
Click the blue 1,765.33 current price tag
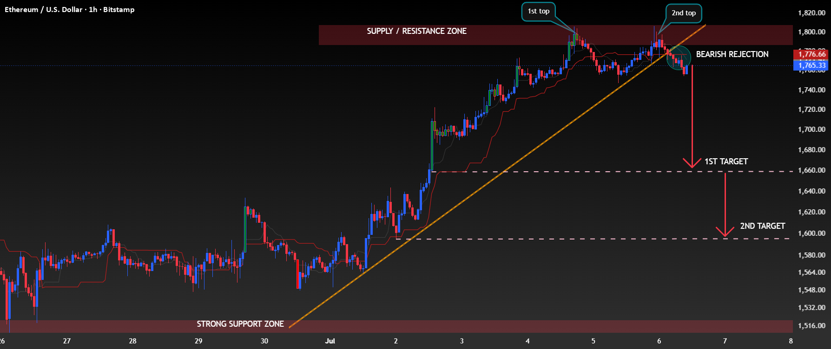coord(812,65)
